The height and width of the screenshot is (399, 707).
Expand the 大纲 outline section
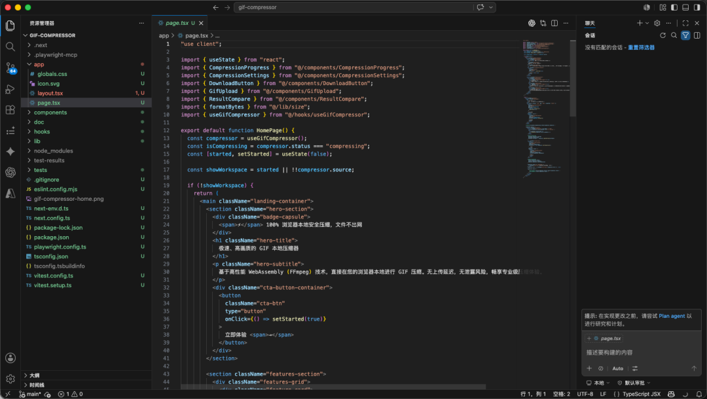pyautogui.click(x=86, y=375)
